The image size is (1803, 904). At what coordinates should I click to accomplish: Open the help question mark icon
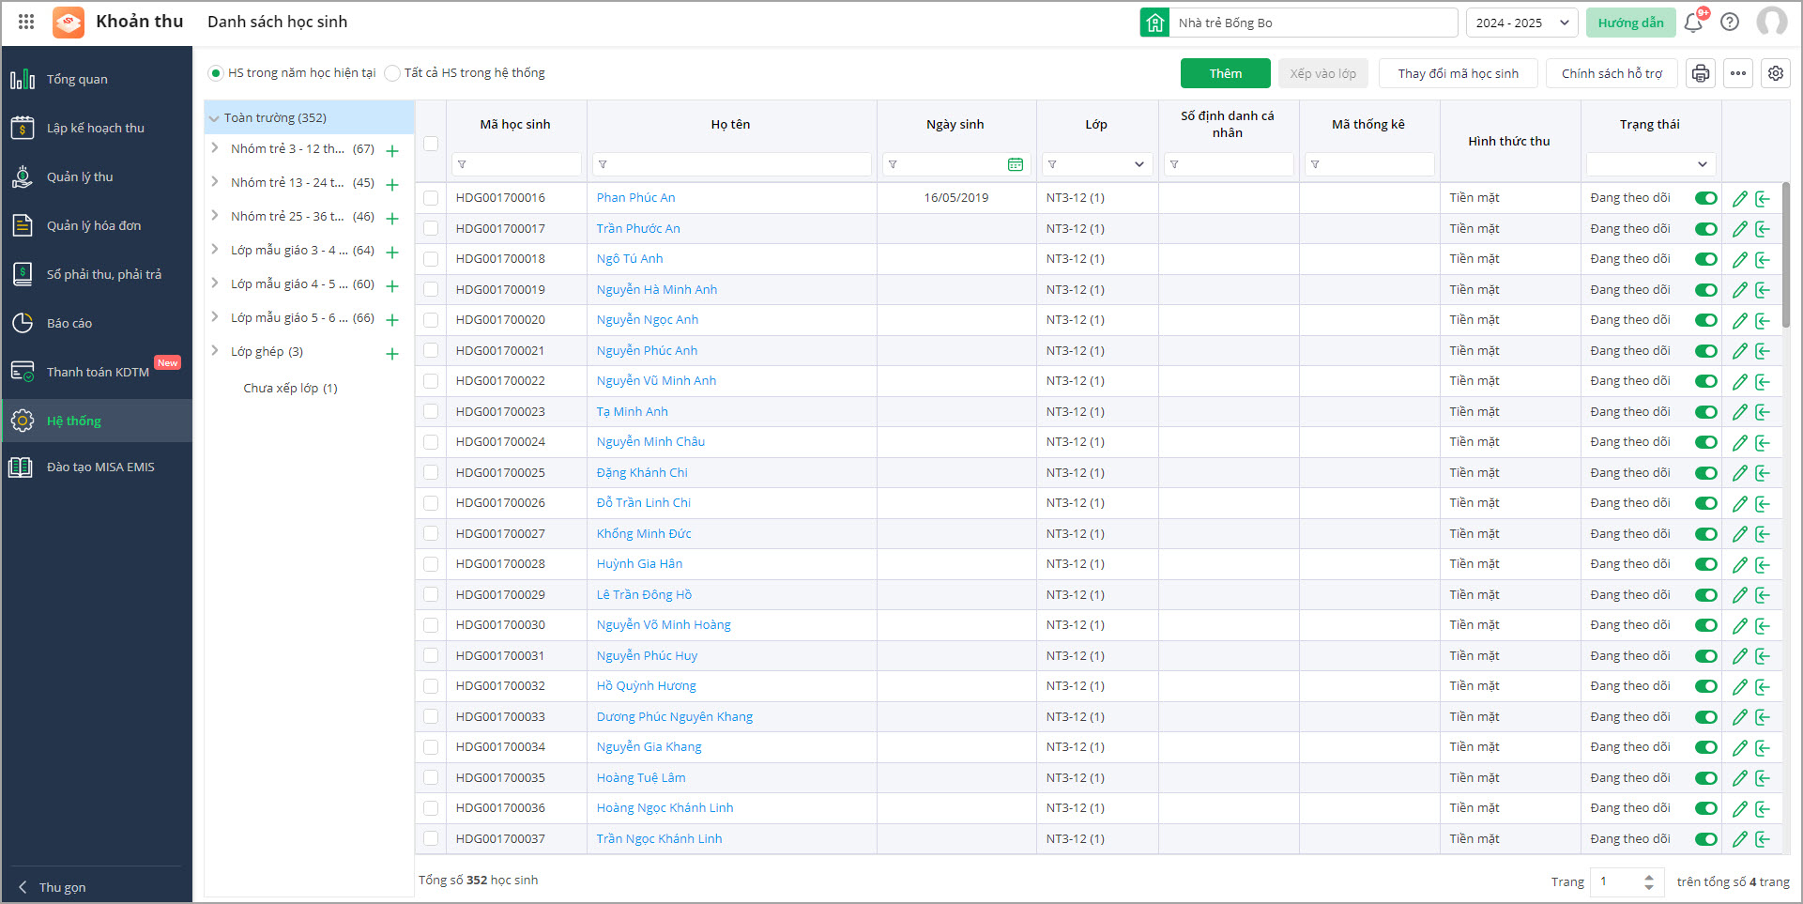pos(1730,23)
